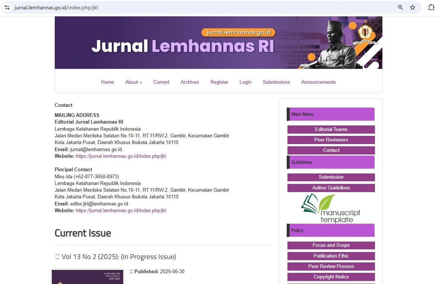Click the Copyright Notice button
The width and height of the screenshot is (439, 284).
click(331, 277)
